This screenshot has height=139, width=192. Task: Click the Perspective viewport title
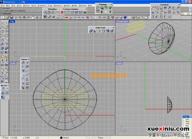(x=122, y=21)
